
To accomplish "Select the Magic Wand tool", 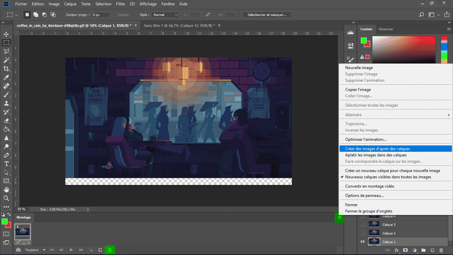I will pyautogui.click(x=6, y=60).
